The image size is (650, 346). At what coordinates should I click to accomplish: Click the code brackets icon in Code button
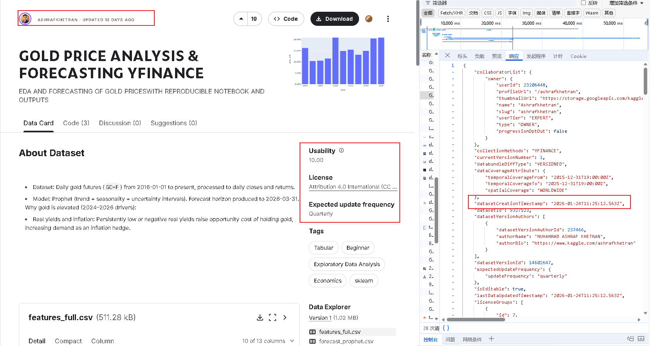pyautogui.click(x=277, y=19)
